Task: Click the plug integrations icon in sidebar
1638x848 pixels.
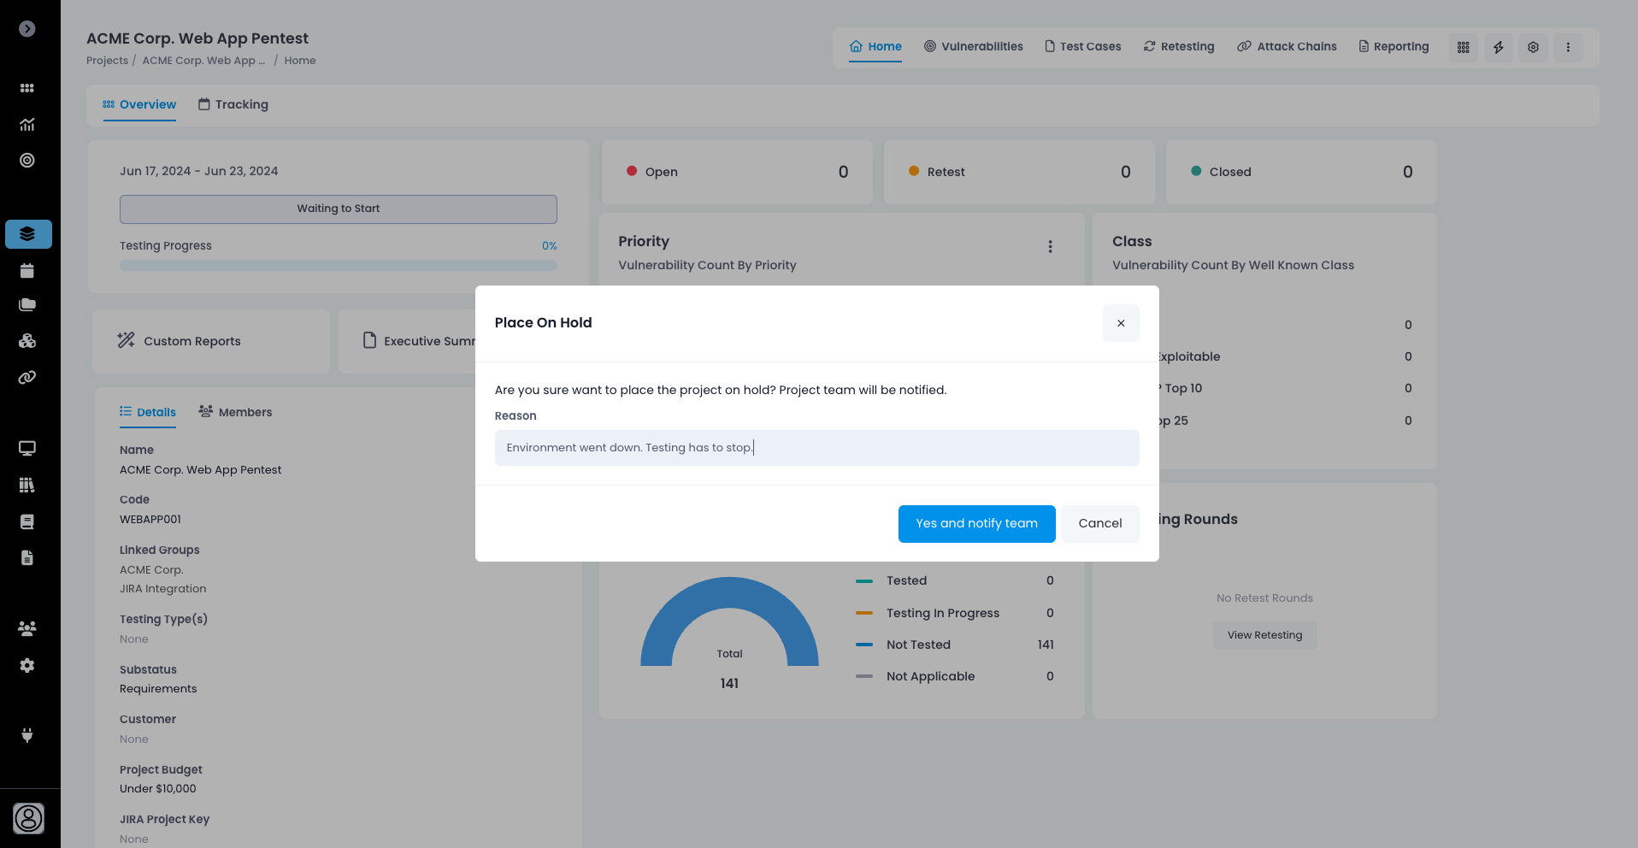Action: [x=27, y=735]
